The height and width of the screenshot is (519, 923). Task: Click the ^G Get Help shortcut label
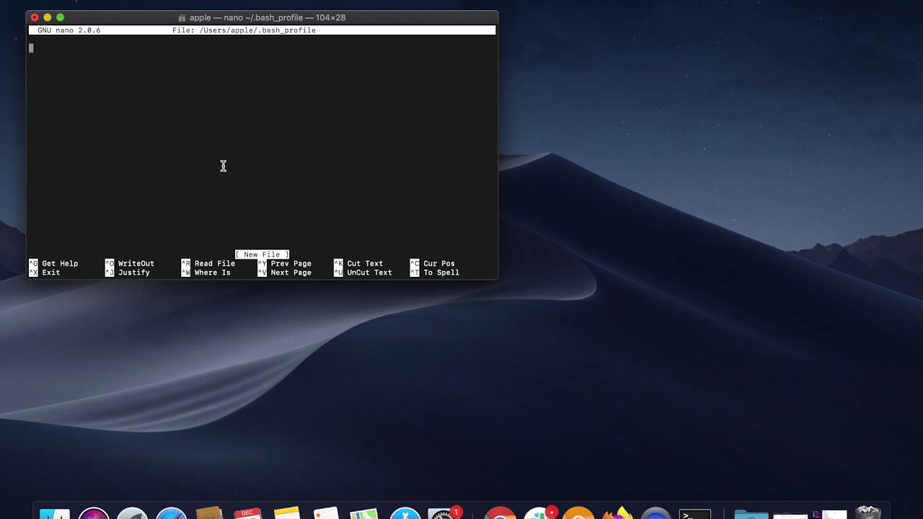(x=53, y=264)
